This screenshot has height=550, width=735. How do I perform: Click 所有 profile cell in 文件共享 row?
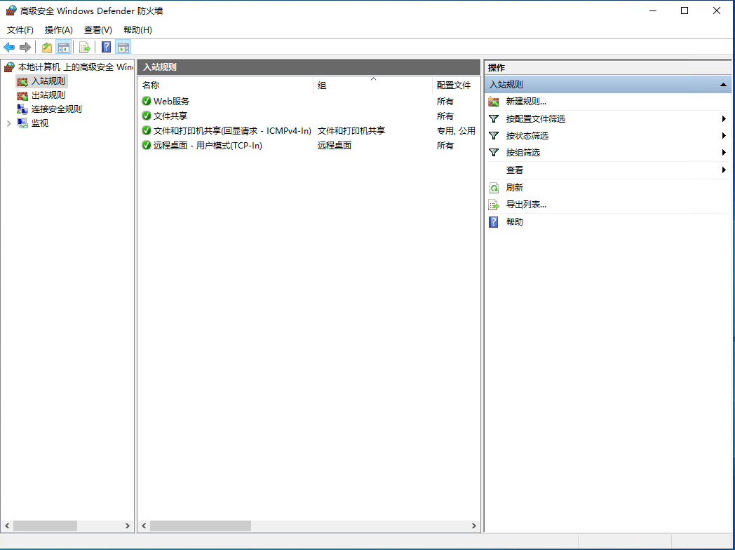(445, 116)
